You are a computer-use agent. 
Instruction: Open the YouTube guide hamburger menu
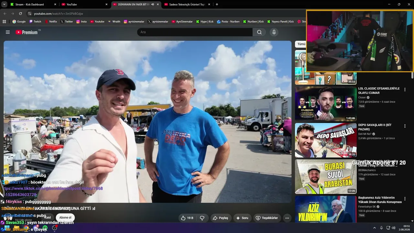(x=8, y=32)
